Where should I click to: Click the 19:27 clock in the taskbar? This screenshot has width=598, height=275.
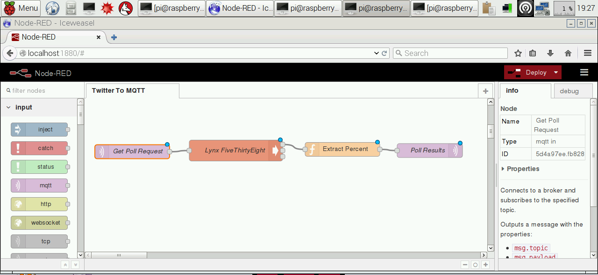[586, 8]
